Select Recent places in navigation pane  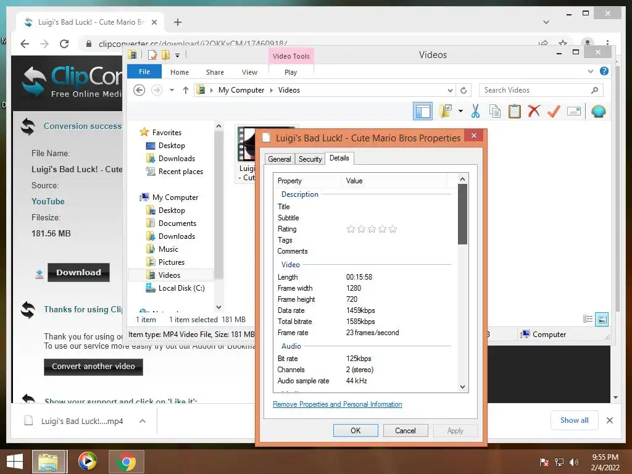pos(174,172)
